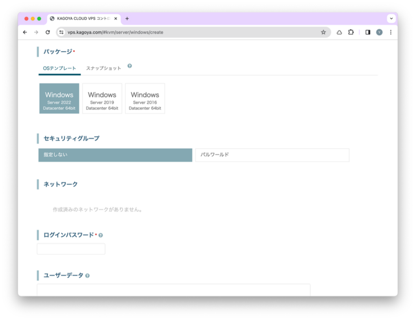Click the browser back arrow
The height and width of the screenshot is (321, 417).
coord(25,32)
